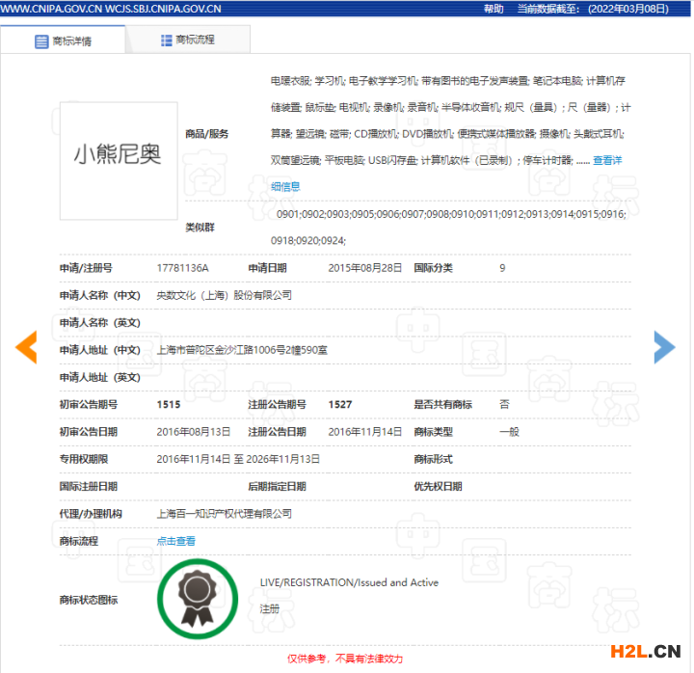Click the 点击查看 trademark flow link
The image size is (694, 673).
pos(175,541)
